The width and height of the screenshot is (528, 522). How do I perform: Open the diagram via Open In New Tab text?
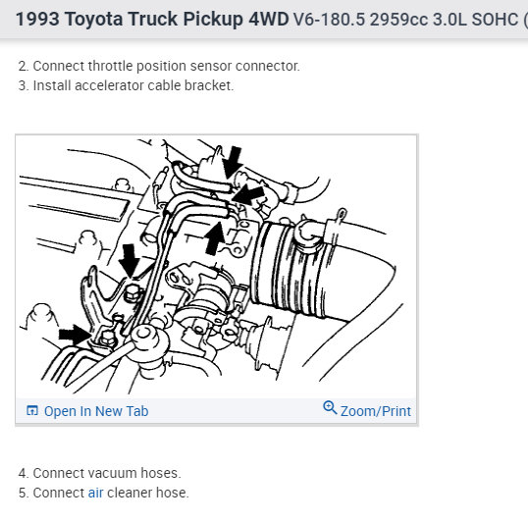coord(96,411)
